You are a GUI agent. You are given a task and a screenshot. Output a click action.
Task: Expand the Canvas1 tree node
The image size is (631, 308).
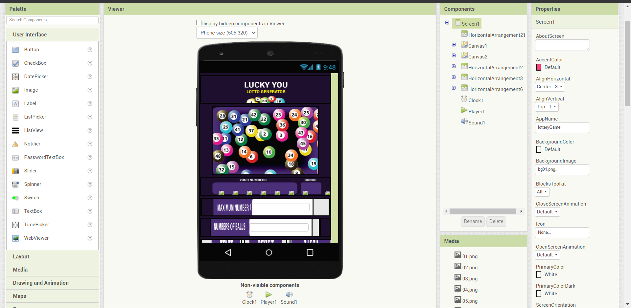point(454,45)
